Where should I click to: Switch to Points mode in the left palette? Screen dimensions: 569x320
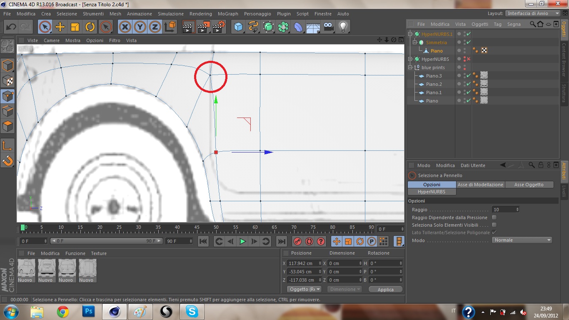(x=8, y=96)
